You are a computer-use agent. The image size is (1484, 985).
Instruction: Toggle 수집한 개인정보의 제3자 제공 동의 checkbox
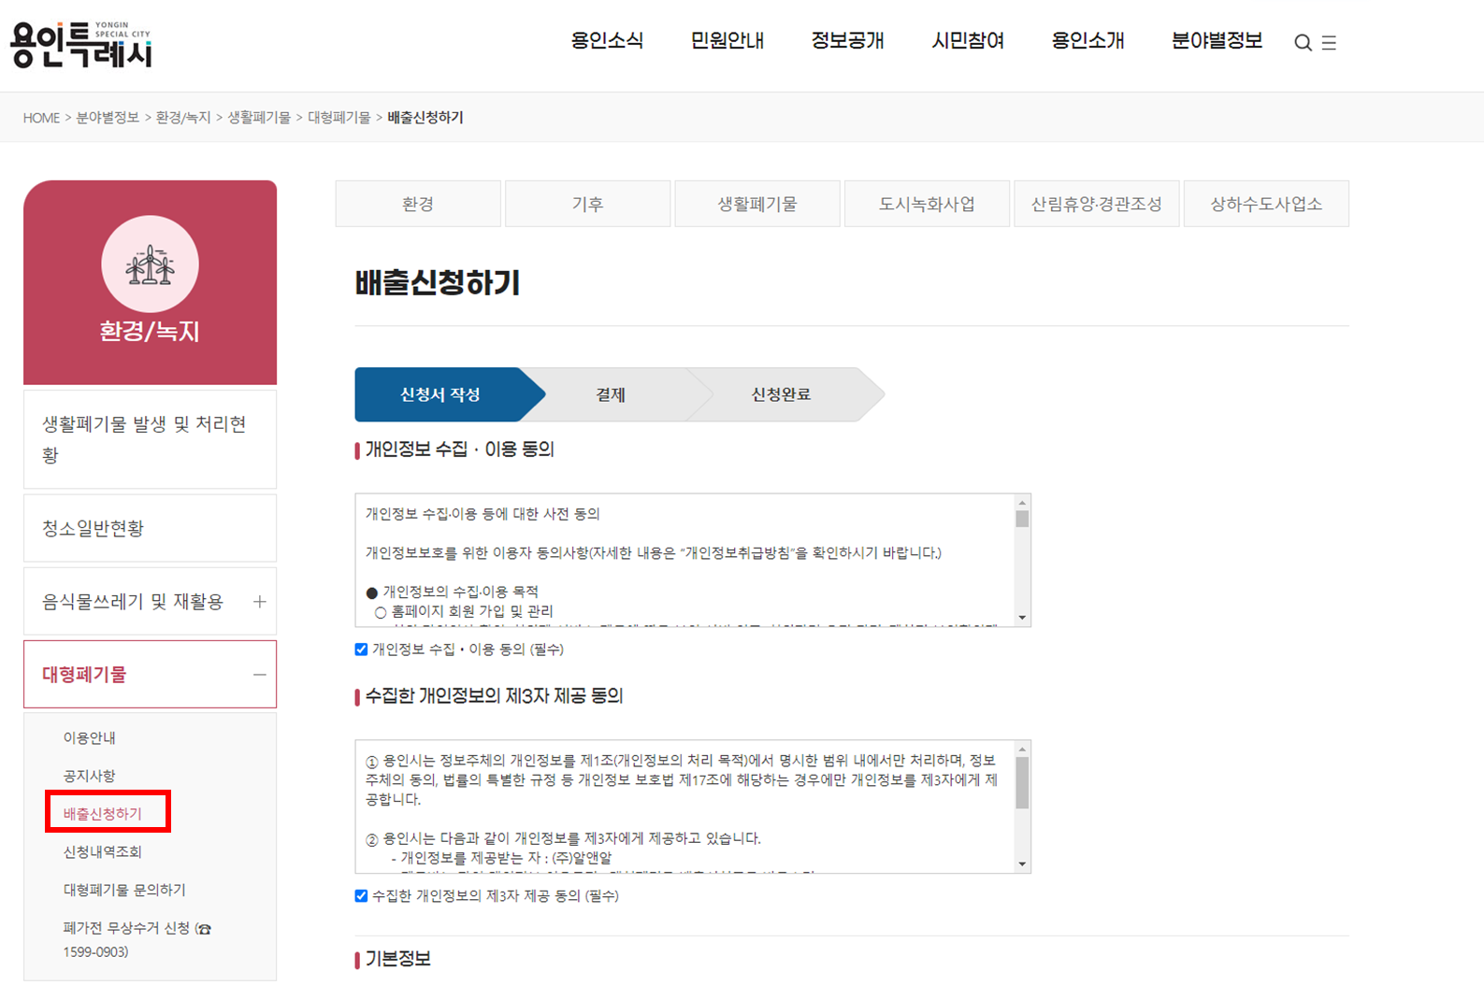pyautogui.click(x=361, y=896)
